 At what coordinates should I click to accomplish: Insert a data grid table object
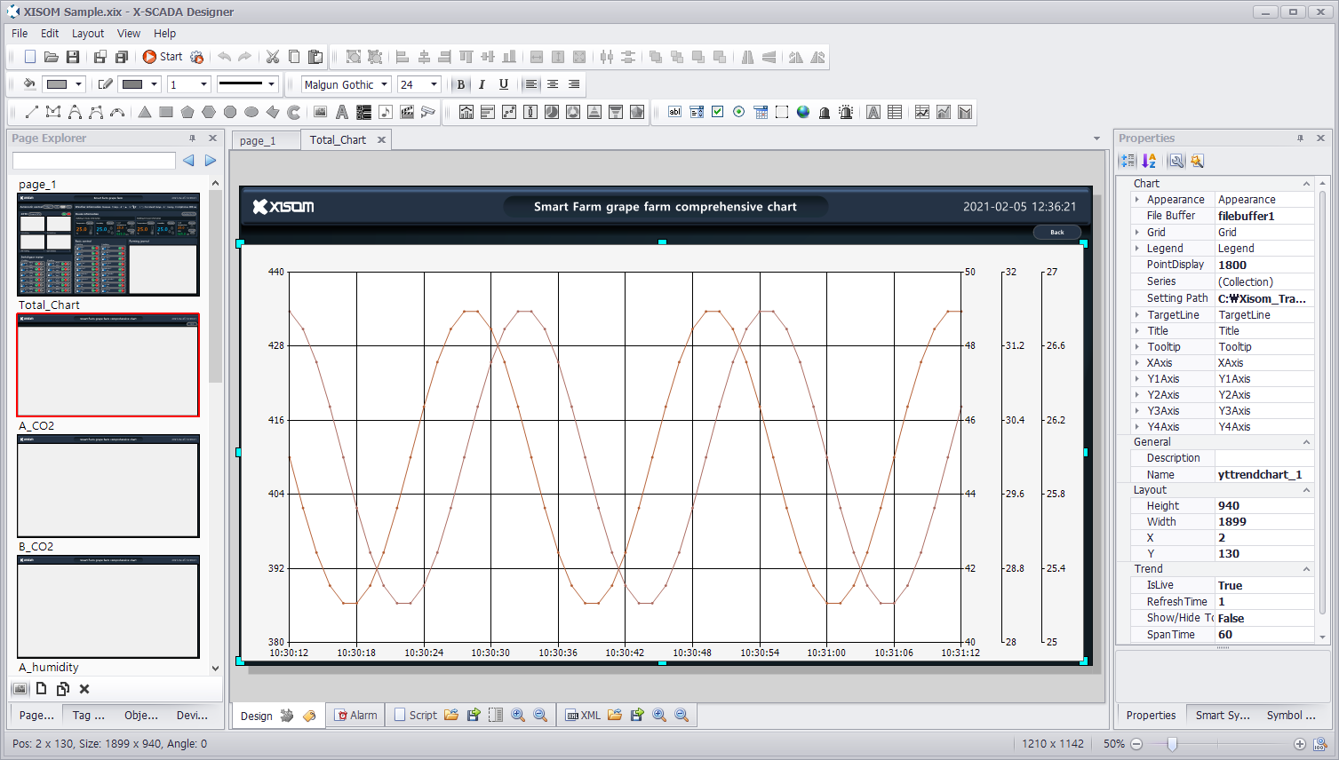[895, 112]
